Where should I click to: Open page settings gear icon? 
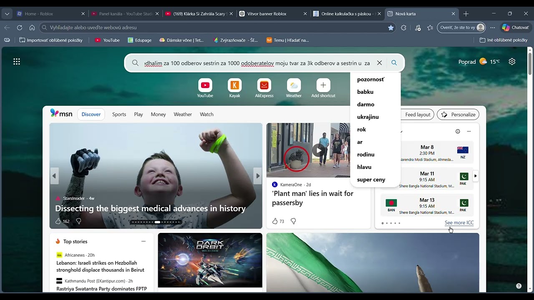pyautogui.click(x=512, y=62)
